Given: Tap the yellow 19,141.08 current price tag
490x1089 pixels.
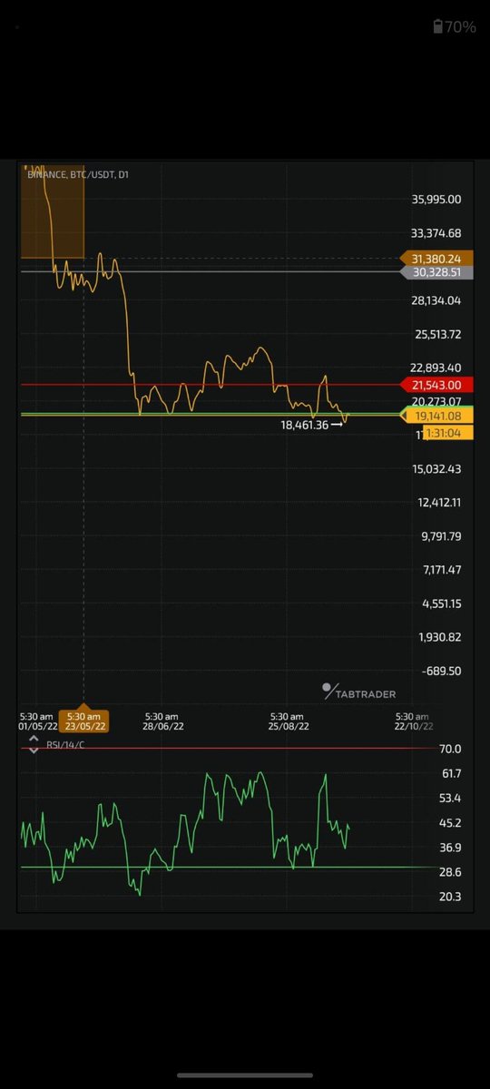Looking at the screenshot, I should (x=436, y=415).
